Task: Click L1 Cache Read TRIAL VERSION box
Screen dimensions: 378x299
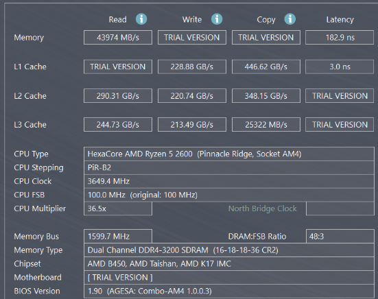Action: click(118, 67)
